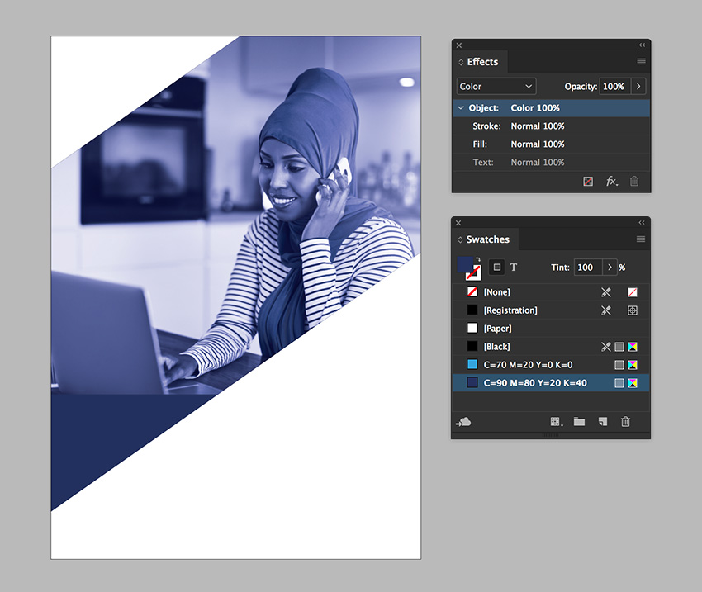Click the None swatch prohibit toggle icon
The width and height of the screenshot is (702, 592).
pyautogui.click(x=605, y=291)
